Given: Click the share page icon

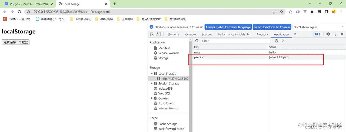Looking at the screenshot, I should tap(274, 12).
